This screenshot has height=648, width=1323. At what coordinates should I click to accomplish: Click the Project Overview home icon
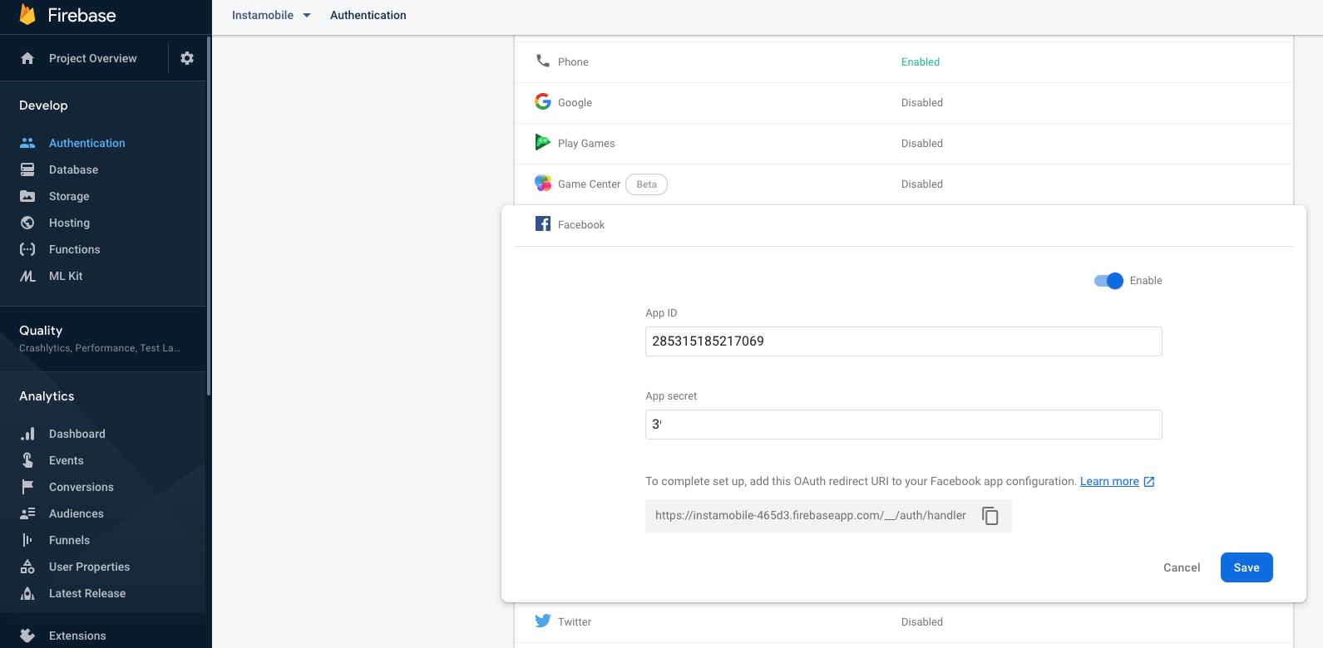click(x=27, y=58)
